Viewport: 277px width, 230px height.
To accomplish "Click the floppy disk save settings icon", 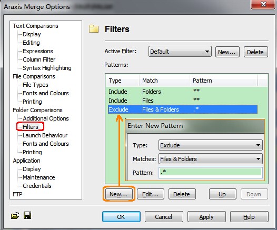I will pyautogui.click(x=27, y=215).
